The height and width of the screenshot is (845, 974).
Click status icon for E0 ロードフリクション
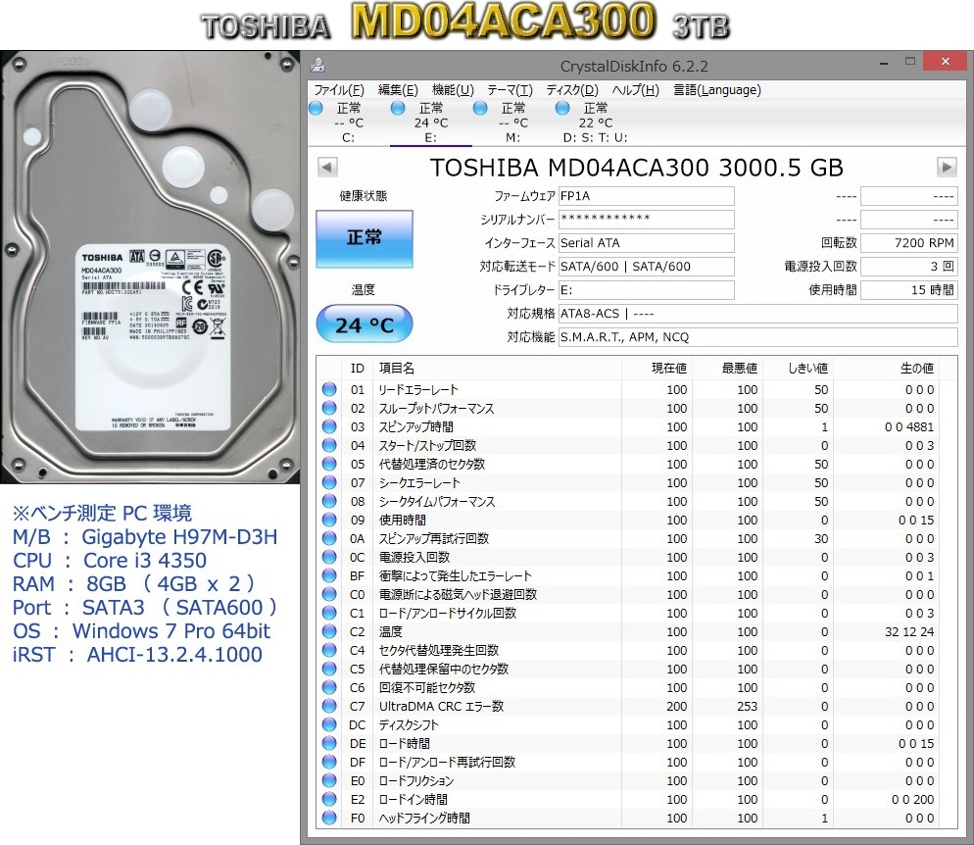pos(329,781)
